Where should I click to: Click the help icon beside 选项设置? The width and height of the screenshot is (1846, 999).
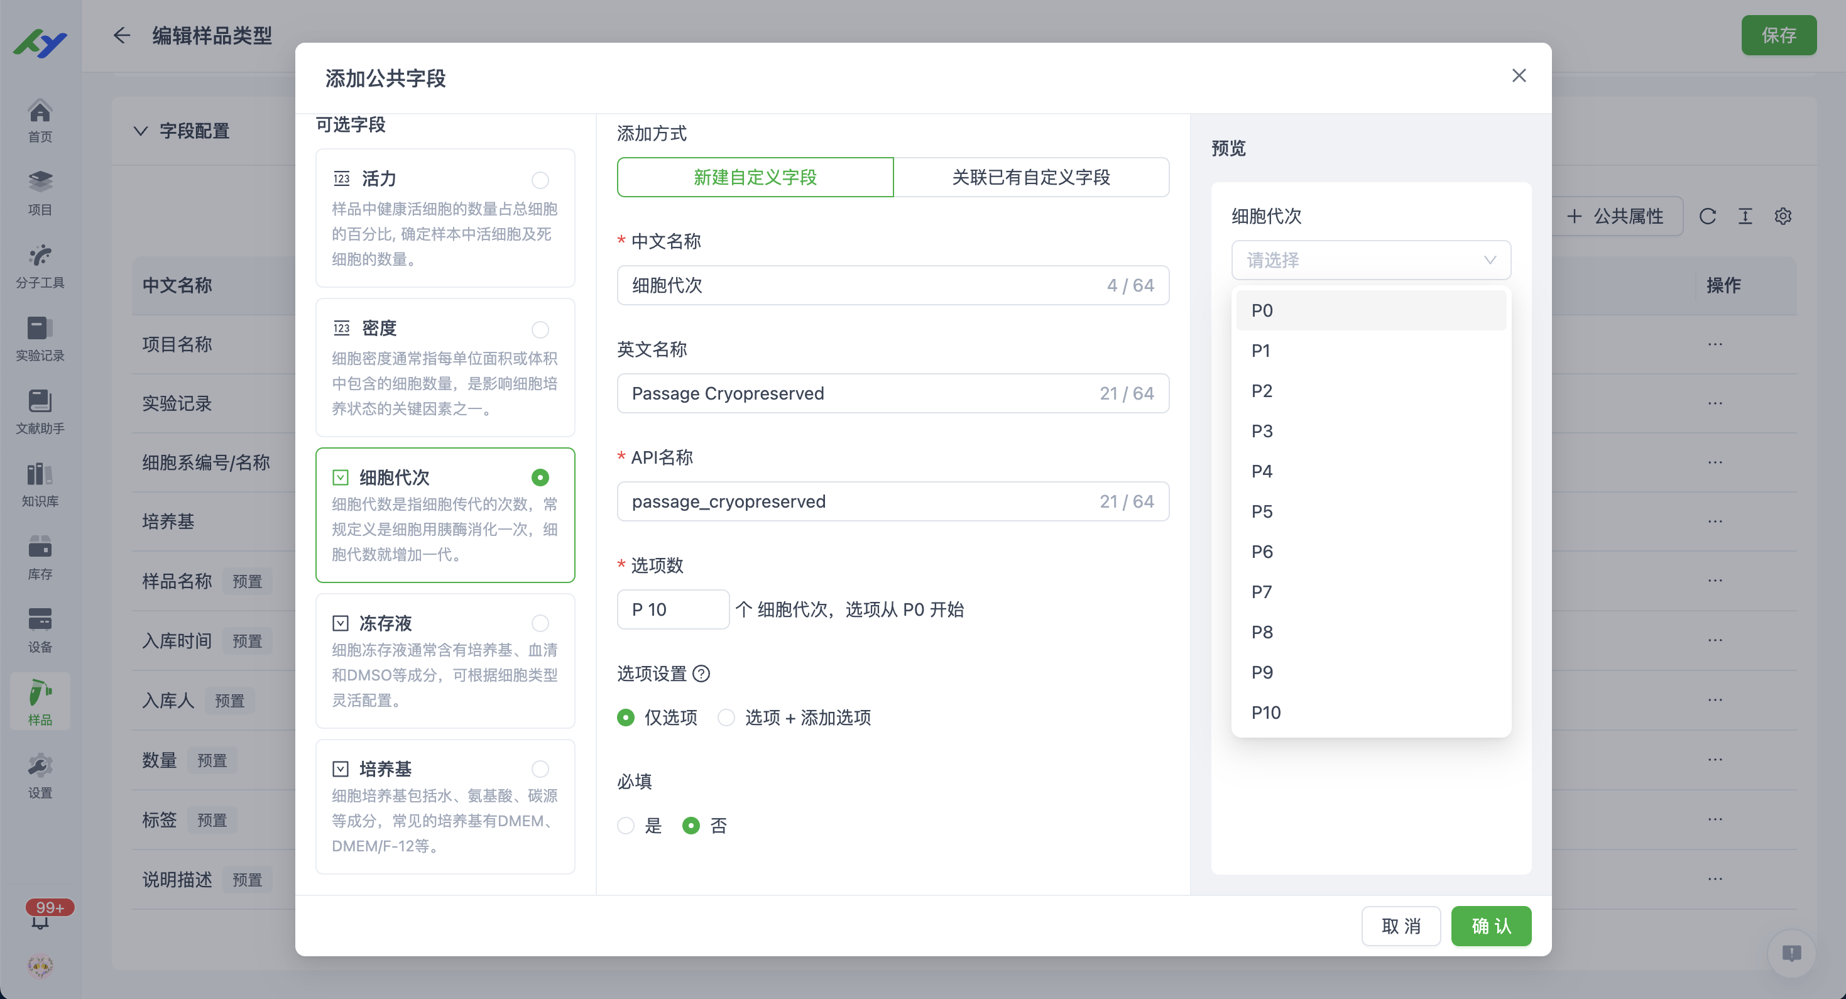[x=703, y=674]
